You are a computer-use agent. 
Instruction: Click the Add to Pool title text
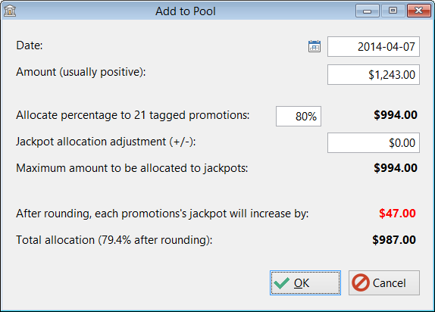tap(186, 11)
